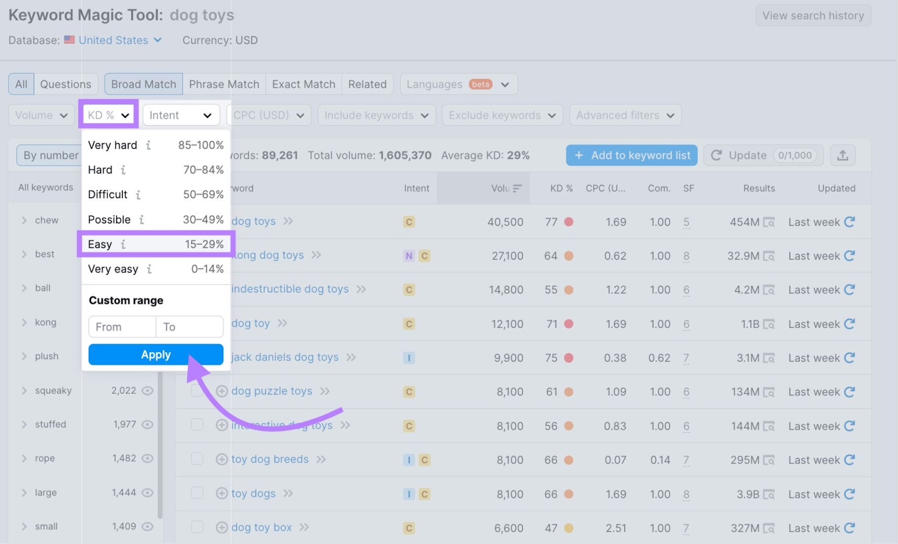Open the Advanced filters dropdown

point(625,115)
